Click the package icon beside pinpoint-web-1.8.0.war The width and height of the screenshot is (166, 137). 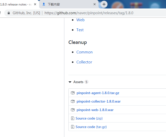click(73, 110)
